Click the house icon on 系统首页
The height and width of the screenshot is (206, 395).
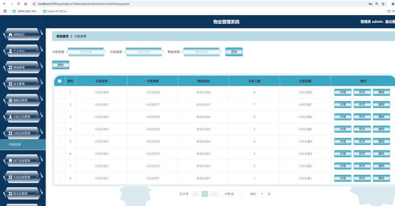point(10,34)
